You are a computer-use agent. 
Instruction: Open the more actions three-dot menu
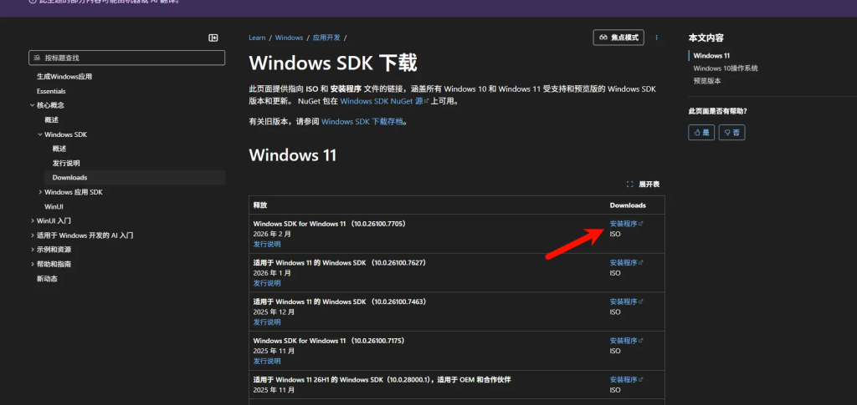click(x=656, y=38)
